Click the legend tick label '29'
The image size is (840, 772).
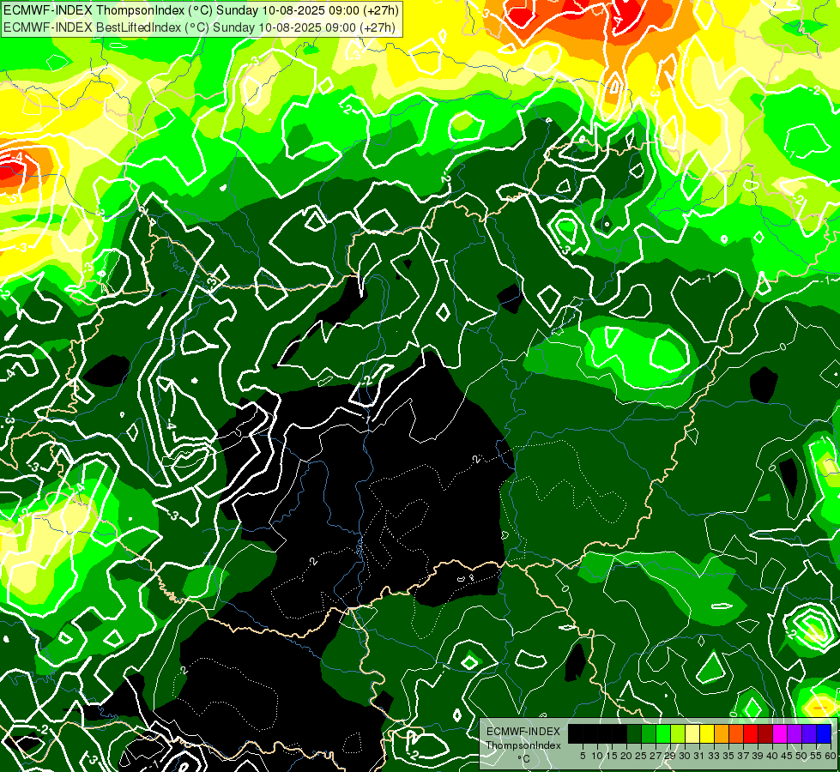pos(670,756)
